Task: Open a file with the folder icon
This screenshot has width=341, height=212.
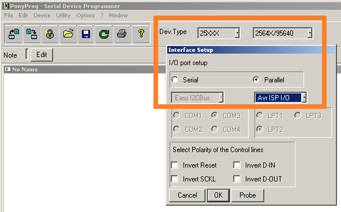Action: coord(68,34)
